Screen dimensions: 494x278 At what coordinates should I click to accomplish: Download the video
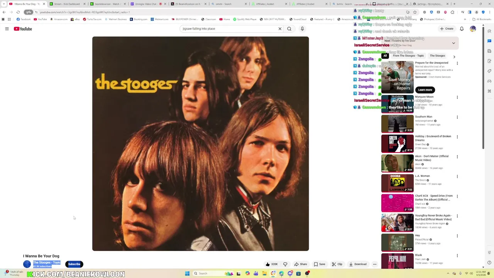pyautogui.click(x=358, y=264)
